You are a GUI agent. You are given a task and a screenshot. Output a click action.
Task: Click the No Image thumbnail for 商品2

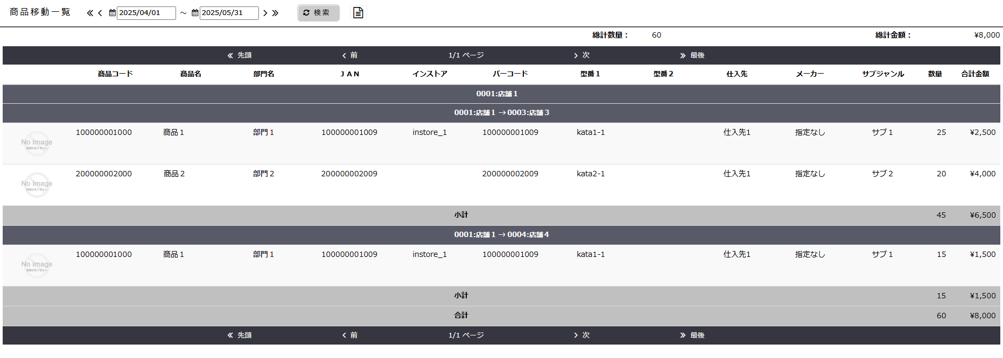[x=37, y=184]
